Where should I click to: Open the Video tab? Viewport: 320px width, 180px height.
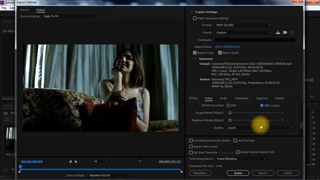(x=208, y=98)
